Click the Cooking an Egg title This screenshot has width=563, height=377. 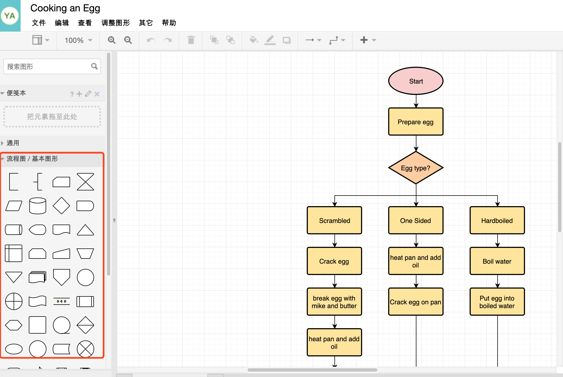[65, 8]
